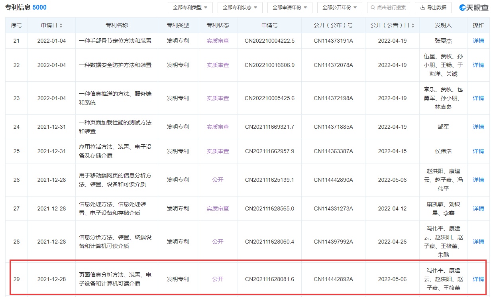
Task: Open 详情 for patent row 23
Action: (478, 98)
